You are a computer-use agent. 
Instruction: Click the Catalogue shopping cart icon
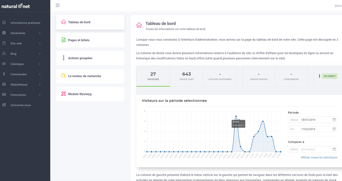point(4,64)
